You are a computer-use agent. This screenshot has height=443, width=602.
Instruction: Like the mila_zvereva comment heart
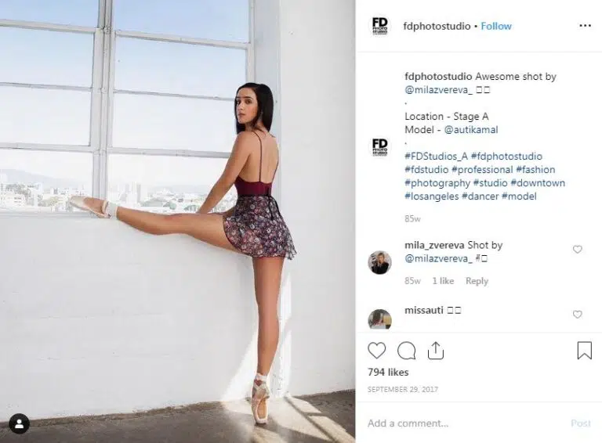click(578, 249)
